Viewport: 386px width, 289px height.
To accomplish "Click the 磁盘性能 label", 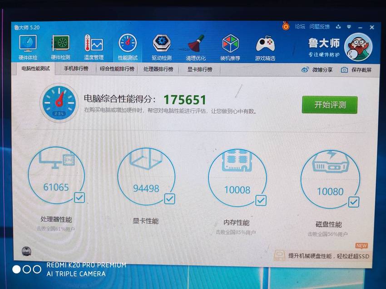I will click(329, 224).
